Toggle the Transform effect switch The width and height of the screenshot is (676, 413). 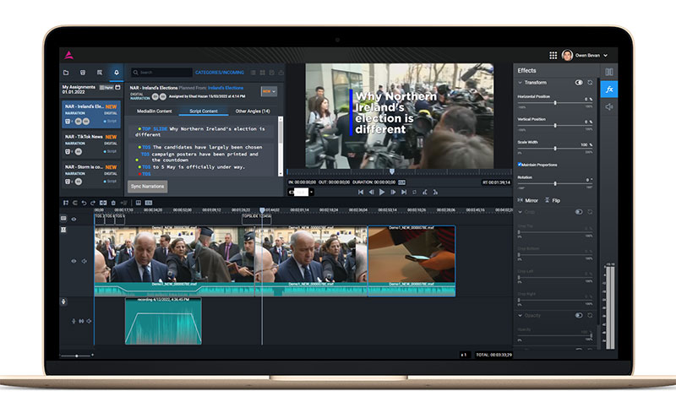tap(579, 83)
